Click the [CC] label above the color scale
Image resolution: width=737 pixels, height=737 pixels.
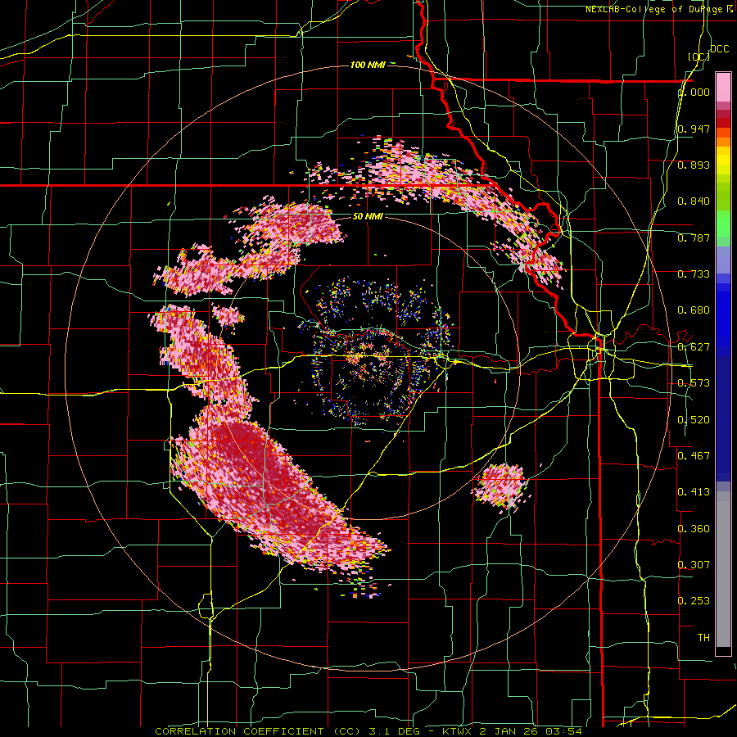pyautogui.click(x=699, y=57)
